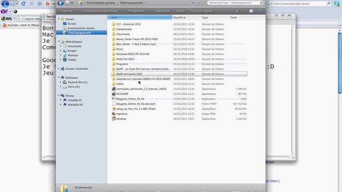The height and width of the screenshot is (192, 342).
Task: Click the YouTube - Usher ft. Pitbull tab
Action: pos(21,25)
